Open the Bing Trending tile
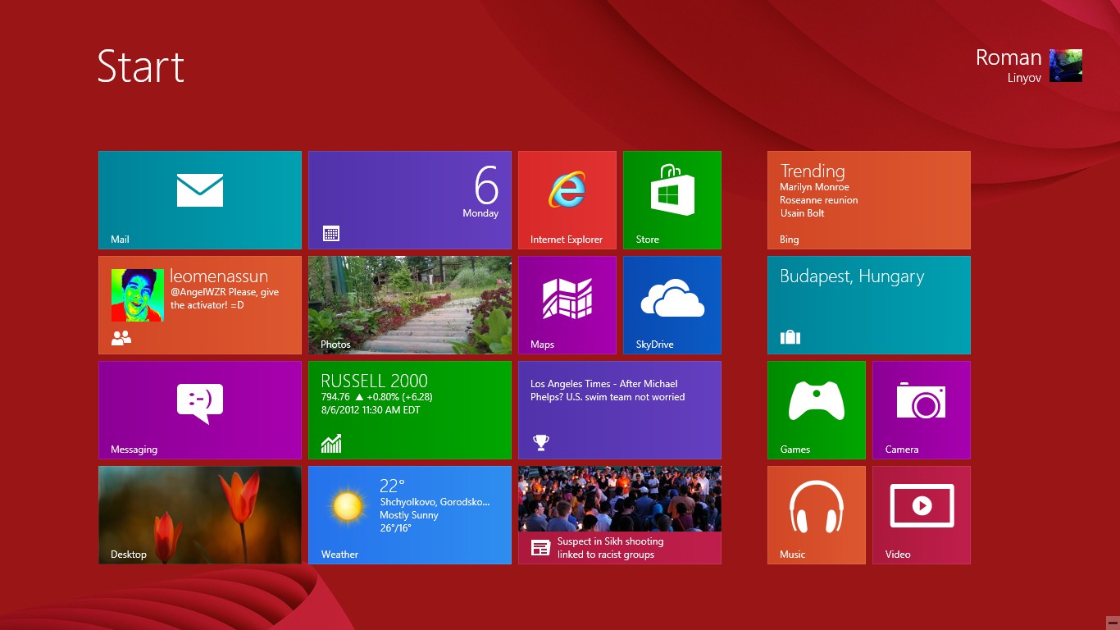The width and height of the screenshot is (1120, 630). click(x=869, y=200)
